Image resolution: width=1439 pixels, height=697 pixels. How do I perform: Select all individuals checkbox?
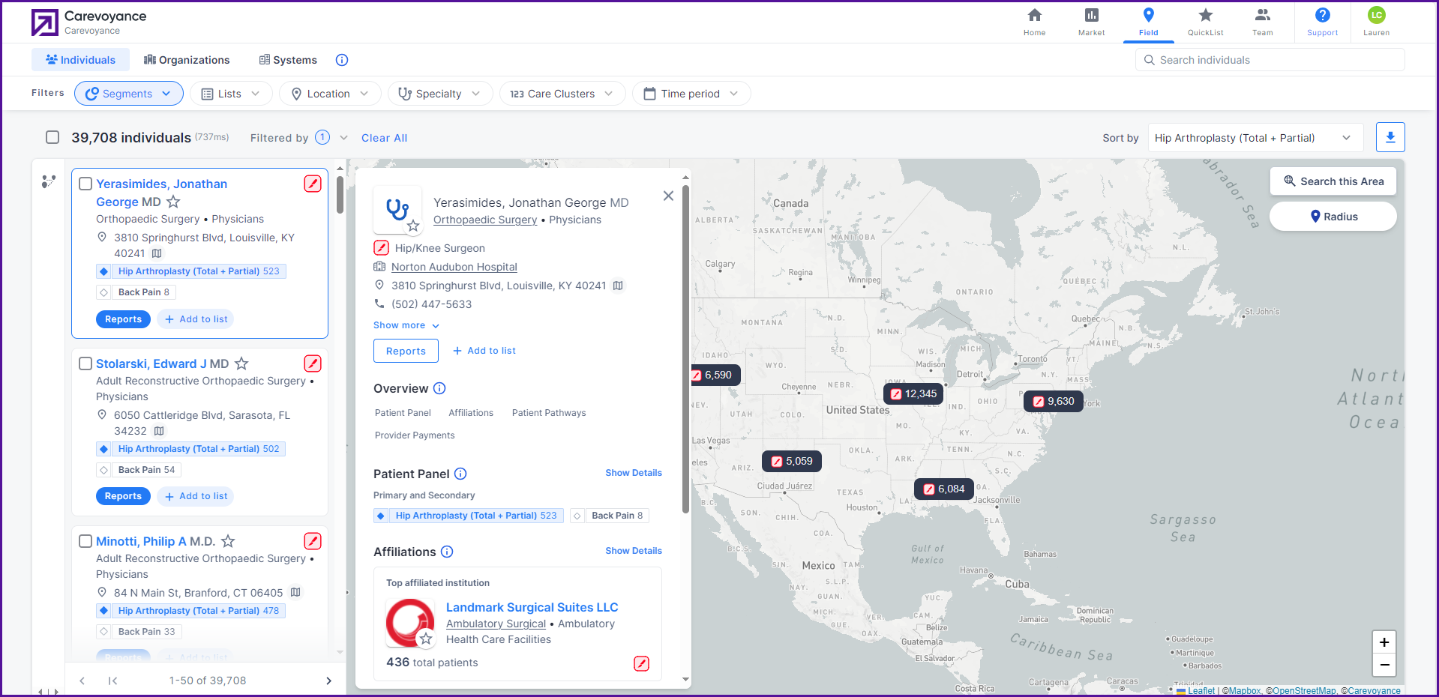(52, 137)
